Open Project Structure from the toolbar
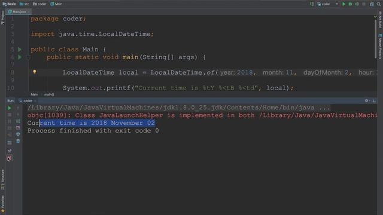The image size is (383, 215). 372,4
